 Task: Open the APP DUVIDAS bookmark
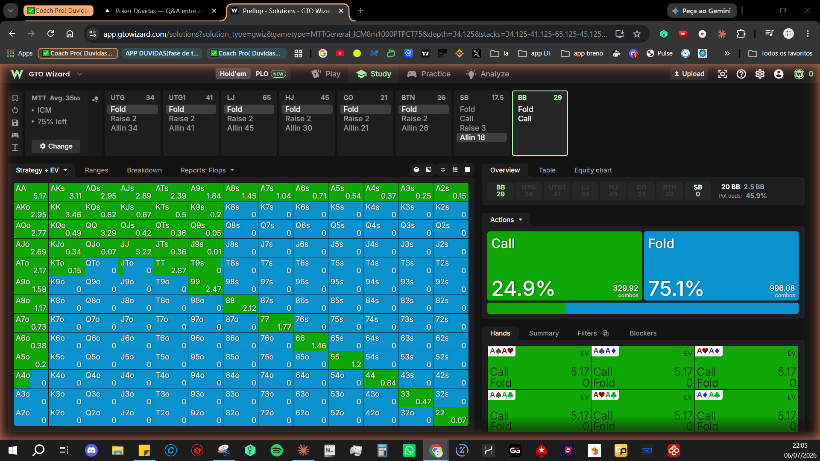(x=162, y=53)
